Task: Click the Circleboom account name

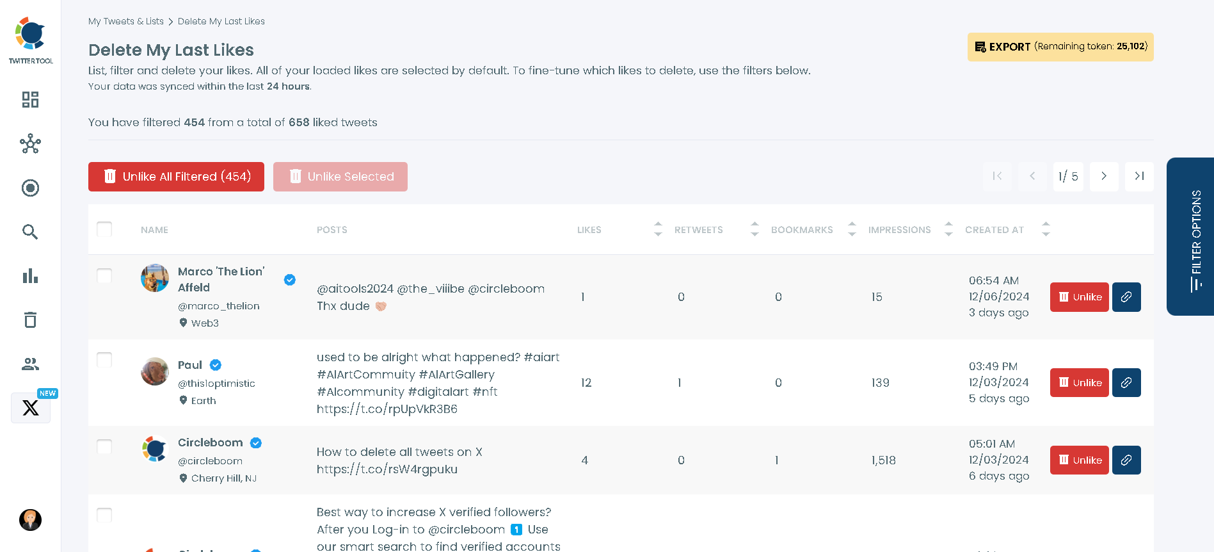Action: tap(211, 442)
